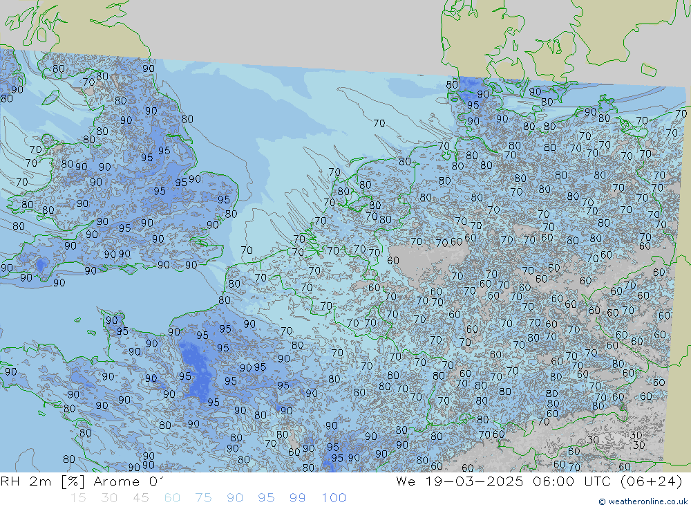The height and width of the screenshot is (507, 691).
Task: Select legend value 45
Action: [x=140, y=498]
